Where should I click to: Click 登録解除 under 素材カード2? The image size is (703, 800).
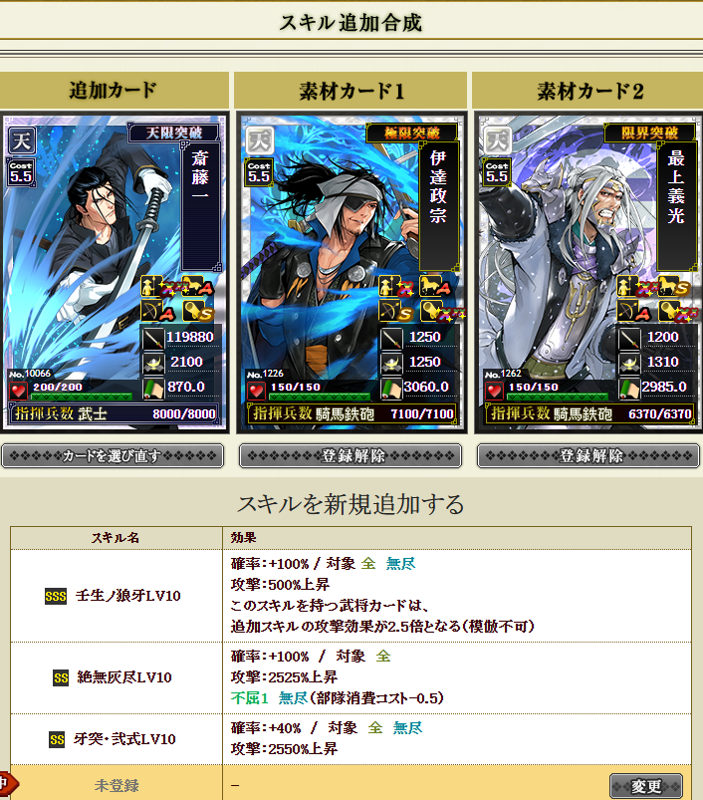(588, 455)
